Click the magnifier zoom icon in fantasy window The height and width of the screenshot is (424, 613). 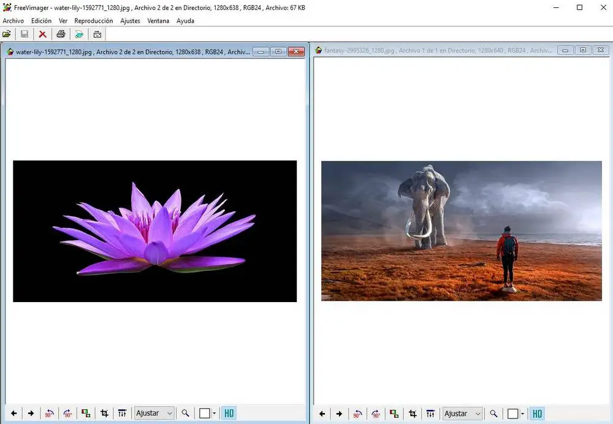[x=493, y=414]
